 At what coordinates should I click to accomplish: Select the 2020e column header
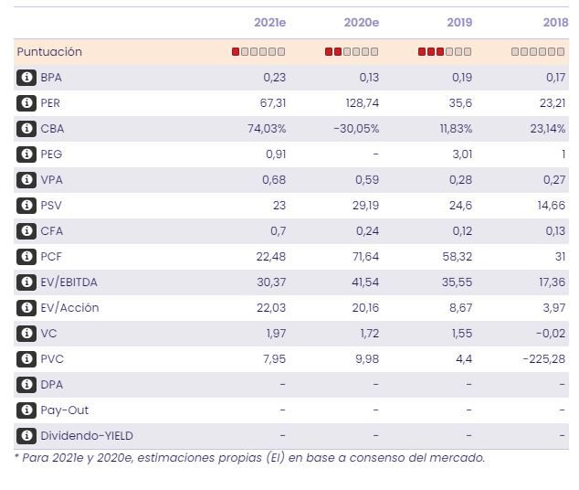(x=362, y=22)
